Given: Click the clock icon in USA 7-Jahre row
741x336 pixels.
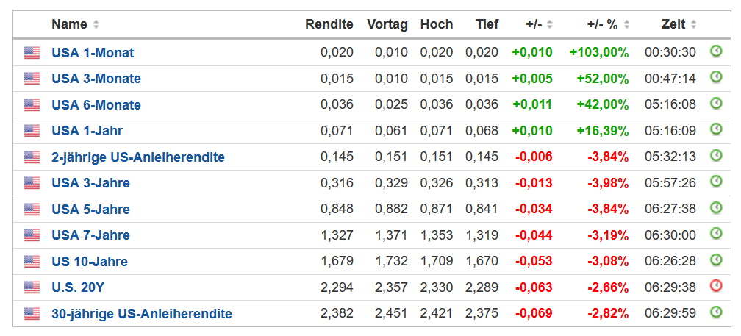Looking at the screenshot, I should (716, 234).
